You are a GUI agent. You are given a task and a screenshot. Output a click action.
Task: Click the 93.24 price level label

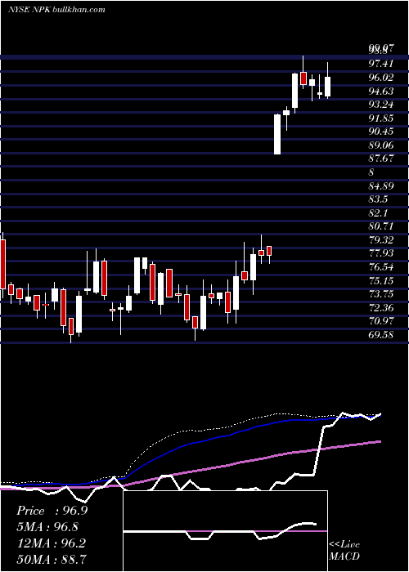[x=381, y=105]
